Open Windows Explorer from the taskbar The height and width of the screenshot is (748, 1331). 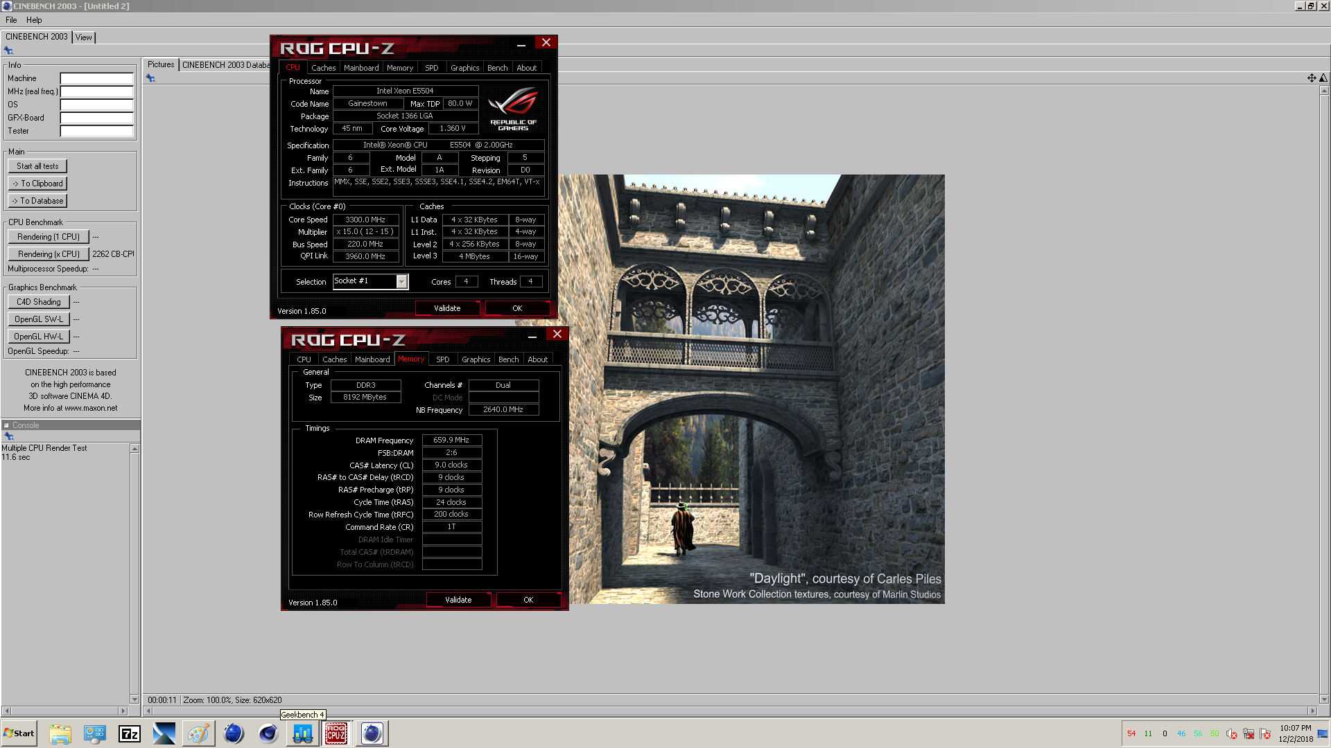pyautogui.click(x=60, y=733)
